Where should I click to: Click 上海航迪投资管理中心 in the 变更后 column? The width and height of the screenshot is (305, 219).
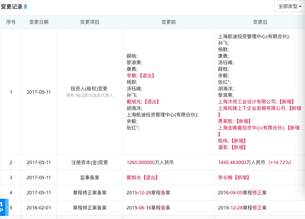click(x=254, y=36)
